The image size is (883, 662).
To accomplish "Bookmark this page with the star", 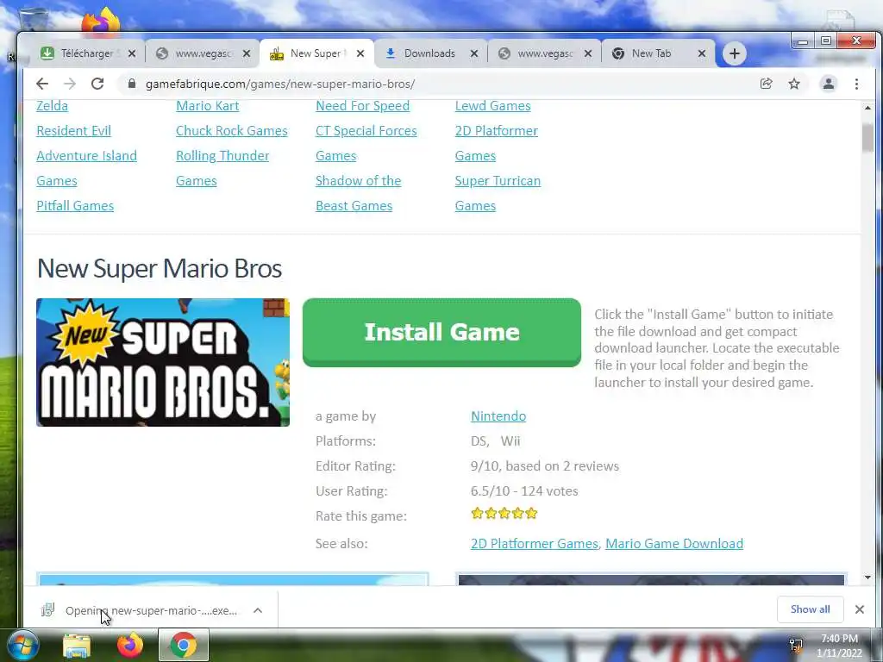I will point(794,84).
